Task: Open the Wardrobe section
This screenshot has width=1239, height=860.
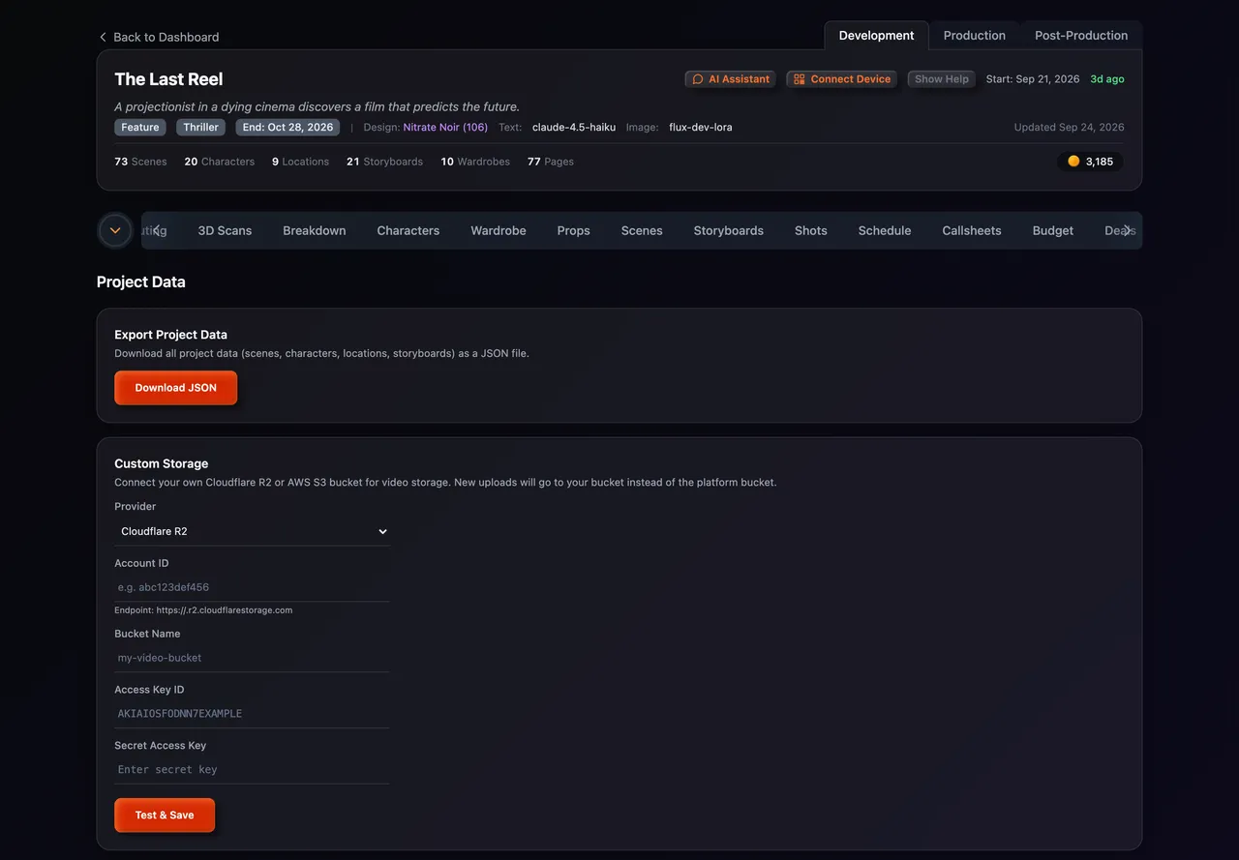Action: pyautogui.click(x=499, y=230)
